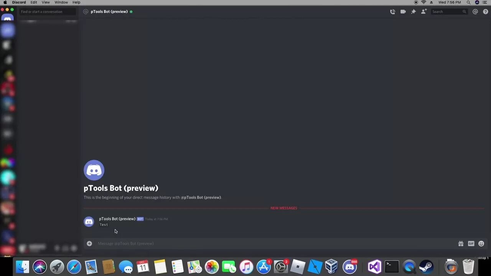Screen dimensions: 491x276
Task: Click the pTools Bot (preview) message author name
Action: point(117,219)
